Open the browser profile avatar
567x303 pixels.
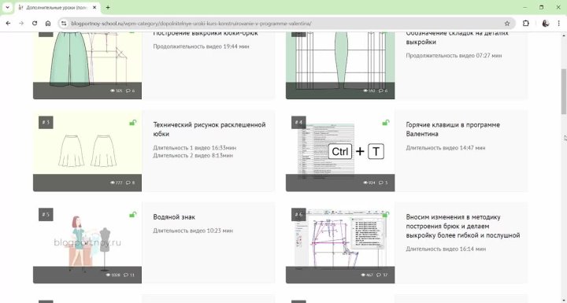point(546,23)
